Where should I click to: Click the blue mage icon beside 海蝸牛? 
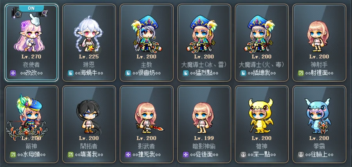[71, 73]
